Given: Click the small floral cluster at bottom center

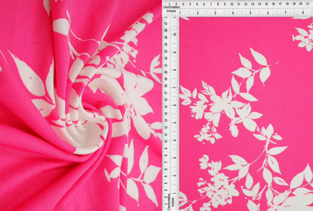Looking at the screenshot, I should tap(219, 185).
